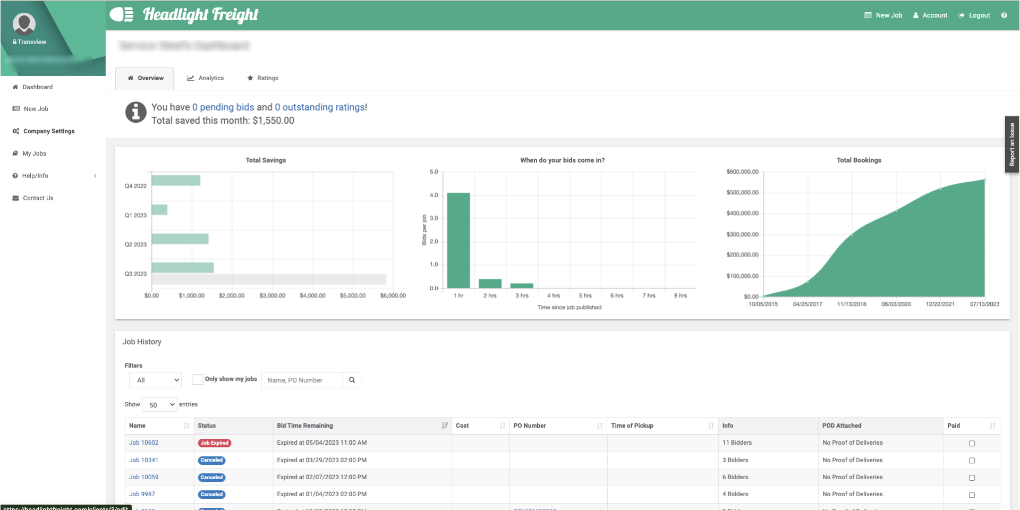Sort by Name column arrows
1020x510 pixels.
186,426
